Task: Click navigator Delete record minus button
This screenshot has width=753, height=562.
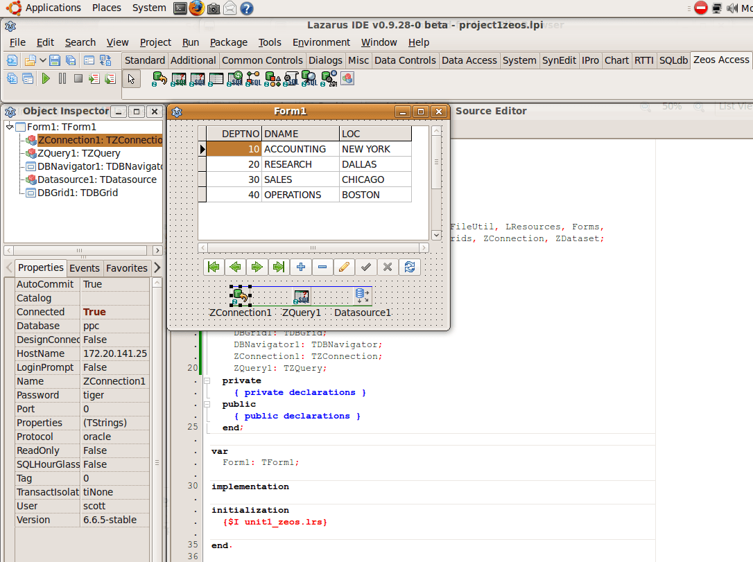Action: click(322, 267)
